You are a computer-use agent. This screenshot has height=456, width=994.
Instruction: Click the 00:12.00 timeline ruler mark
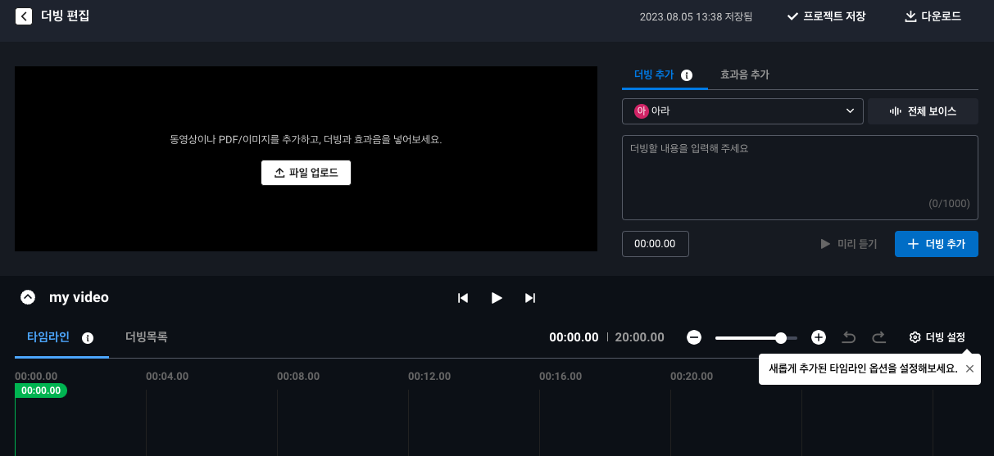pyautogui.click(x=429, y=377)
